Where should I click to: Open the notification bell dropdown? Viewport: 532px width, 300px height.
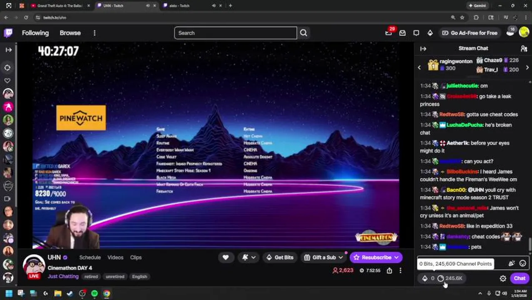click(x=249, y=257)
